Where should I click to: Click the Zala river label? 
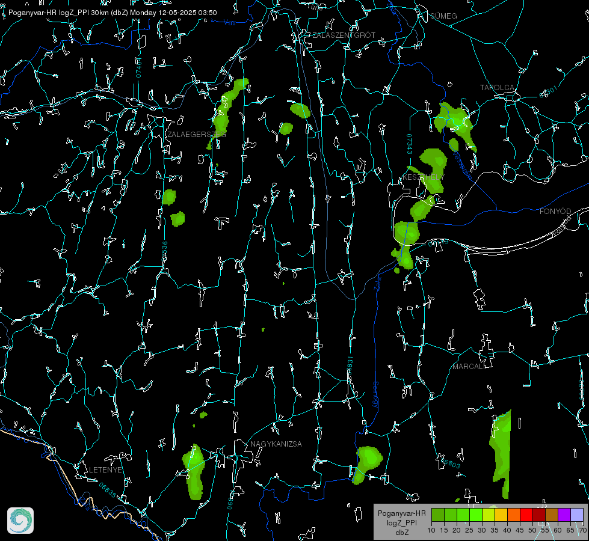[x=377, y=283]
